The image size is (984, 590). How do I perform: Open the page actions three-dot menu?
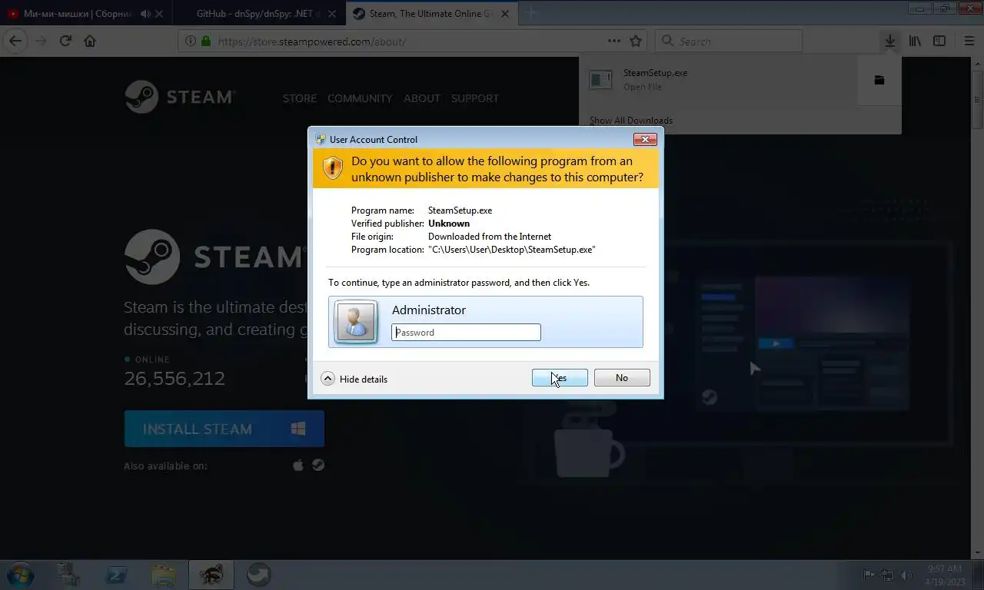(614, 41)
